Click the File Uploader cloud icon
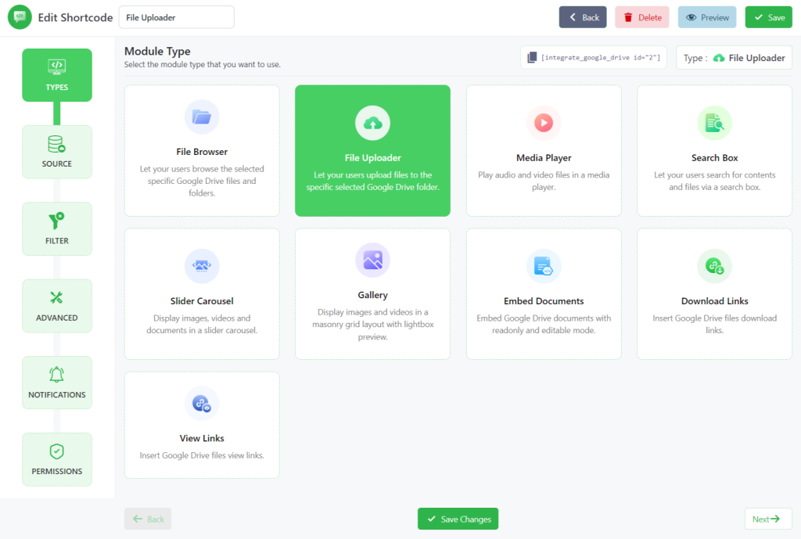Viewport: 801px width, 539px height. (x=372, y=123)
